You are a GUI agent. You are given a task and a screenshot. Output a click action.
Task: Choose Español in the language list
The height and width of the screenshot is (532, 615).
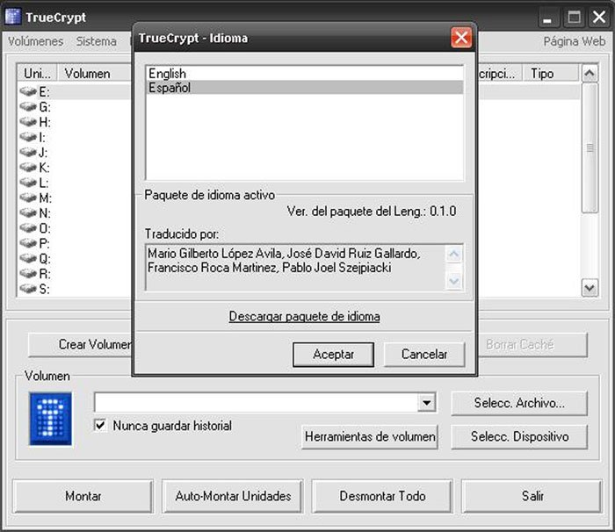[x=304, y=88]
